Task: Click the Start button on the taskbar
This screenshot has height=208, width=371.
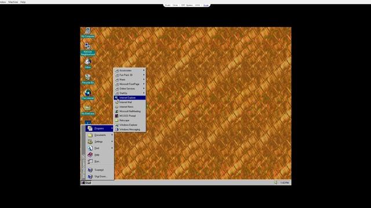Action: [86, 183]
